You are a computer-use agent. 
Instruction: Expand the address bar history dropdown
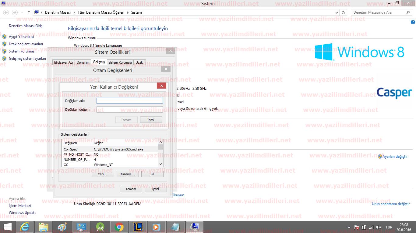pos(337,12)
